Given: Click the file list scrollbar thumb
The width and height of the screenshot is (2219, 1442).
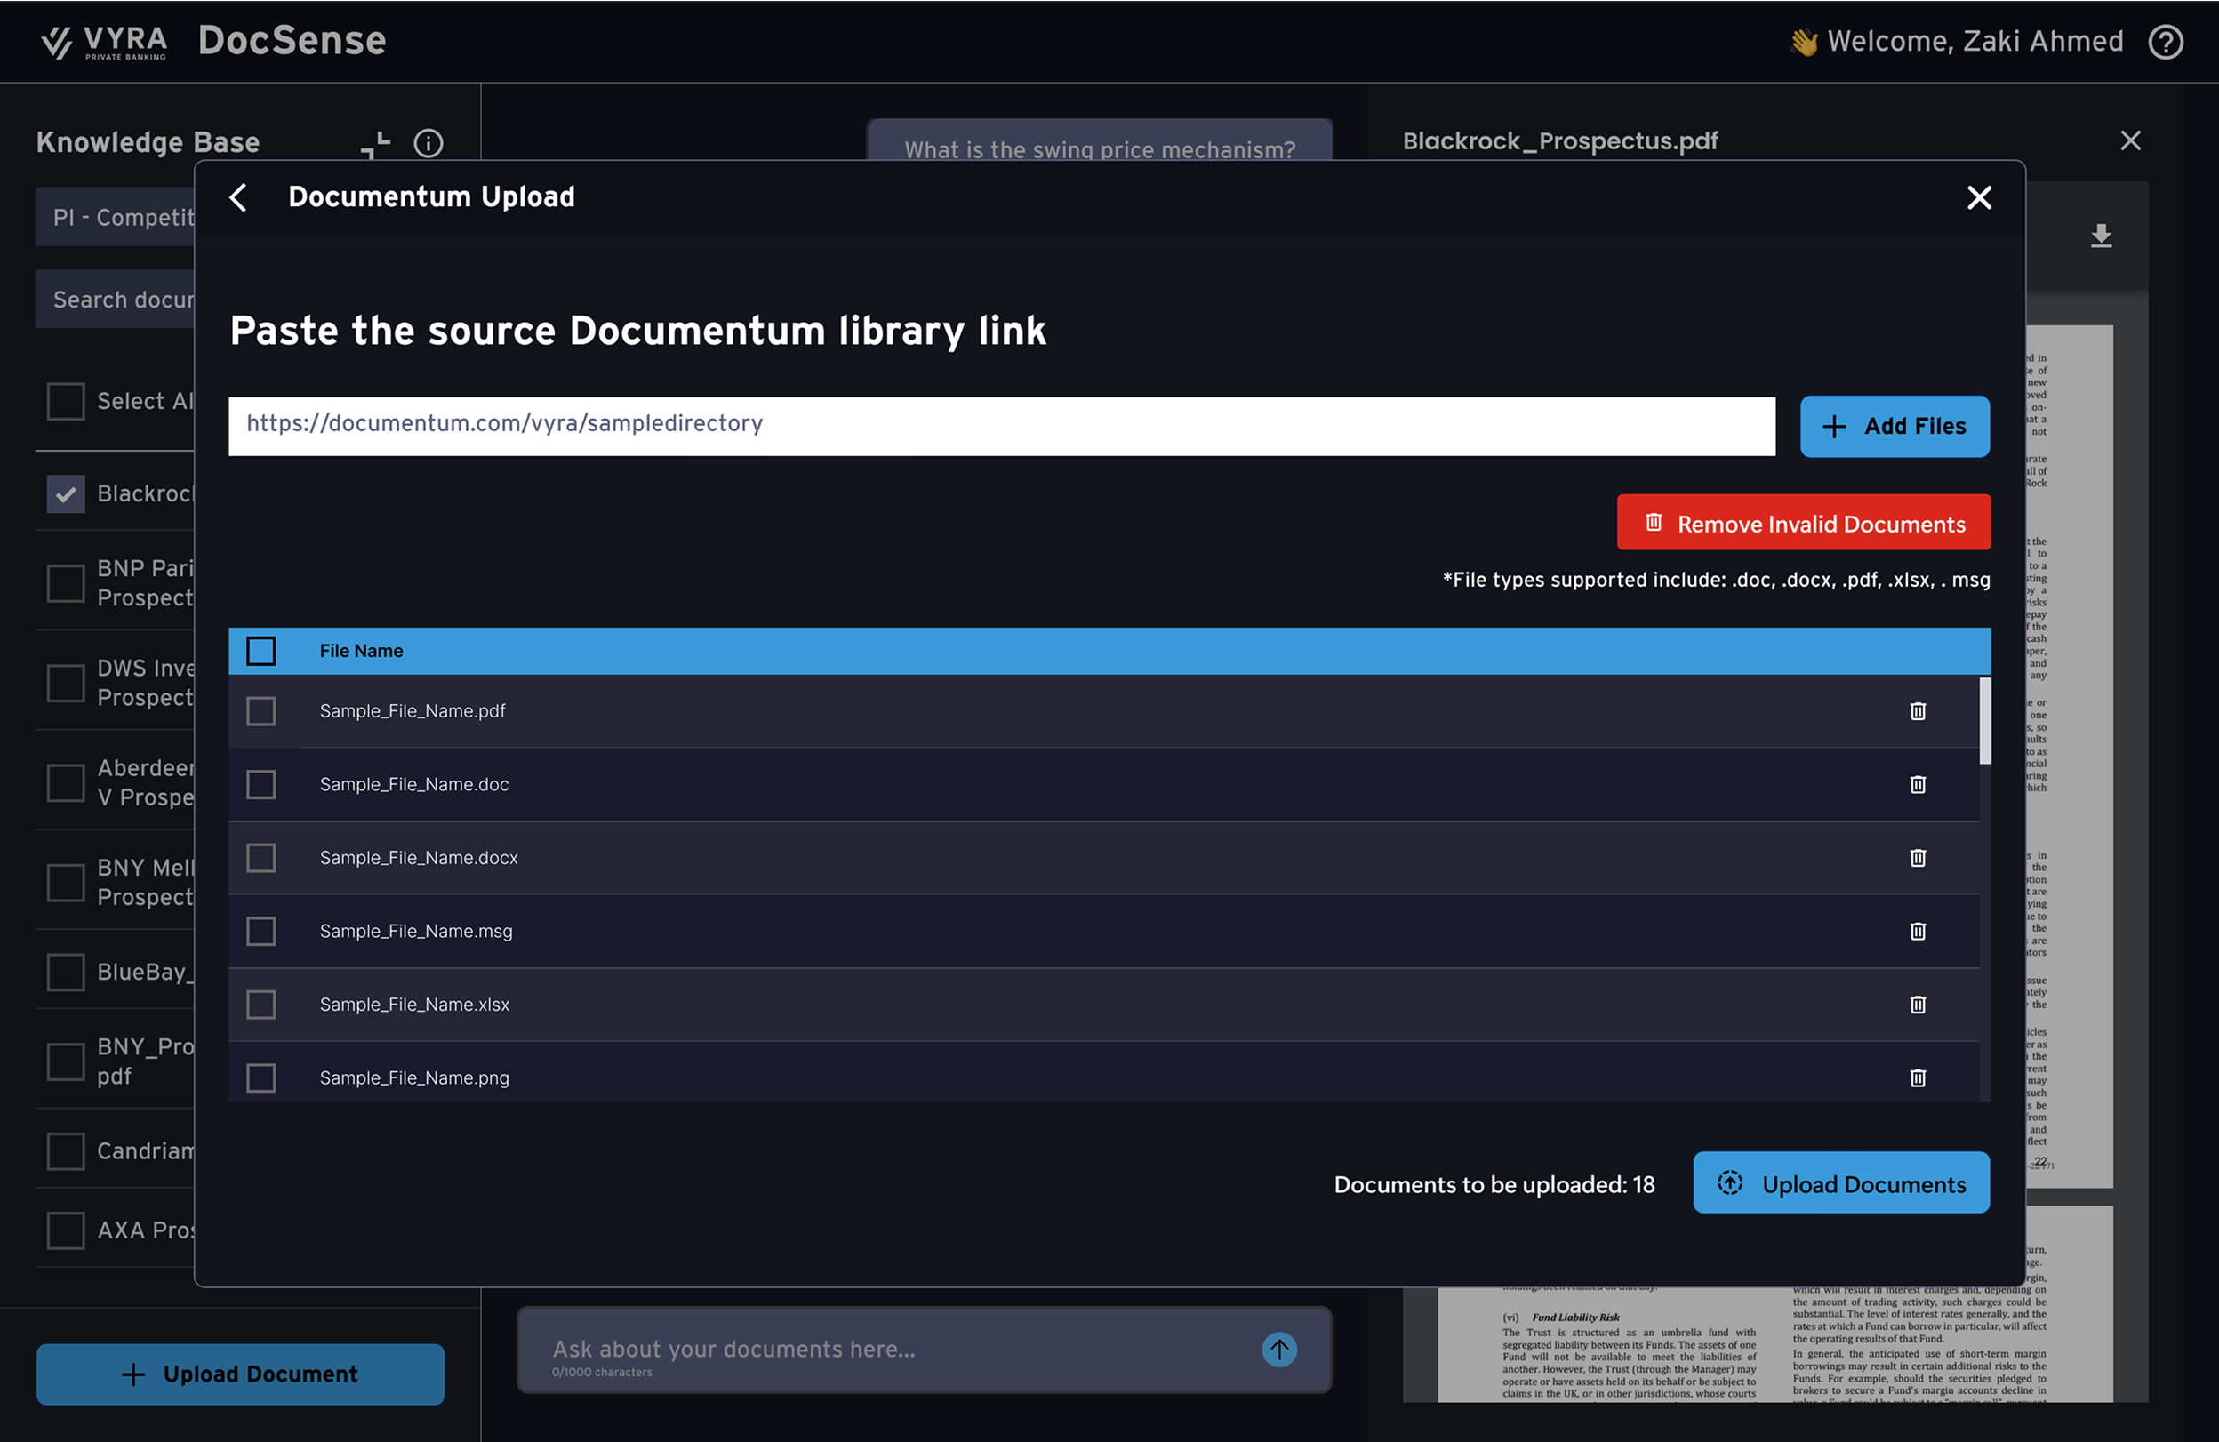Looking at the screenshot, I should (1985, 720).
